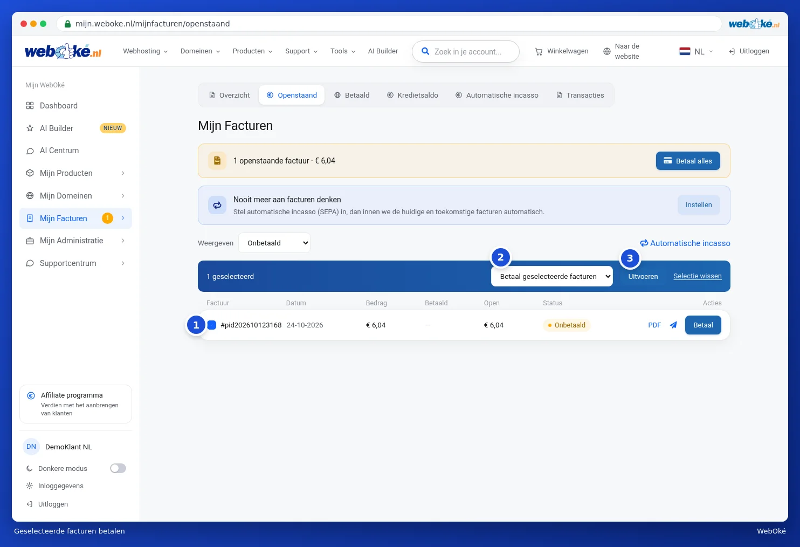This screenshot has height=547, width=800.
Task: Download the invoice PDF link
Action: pyautogui.click(x=654, y=325)
